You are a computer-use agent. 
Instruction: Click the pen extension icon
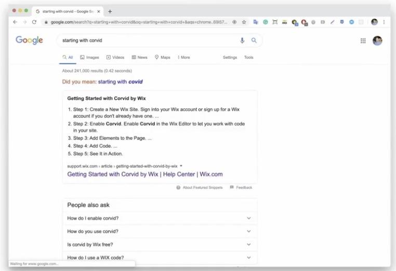(333, 22)
